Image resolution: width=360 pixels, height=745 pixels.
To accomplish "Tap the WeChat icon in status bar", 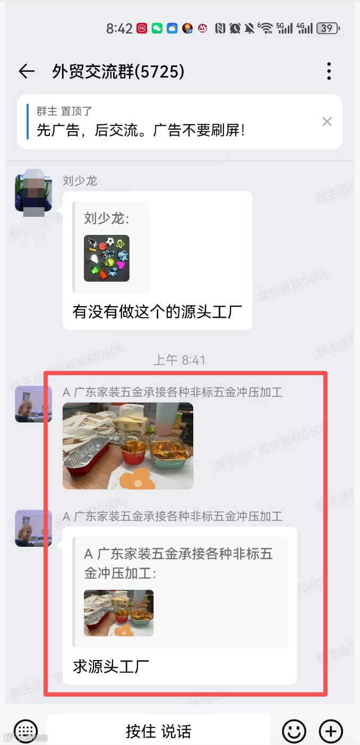I will pyautogui.click(x=157, y=29).
